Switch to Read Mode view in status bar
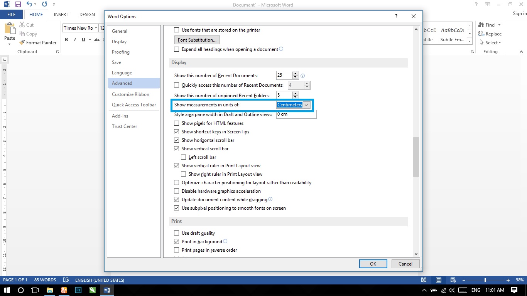The image size is (527, 296). (x=424, y=280)
